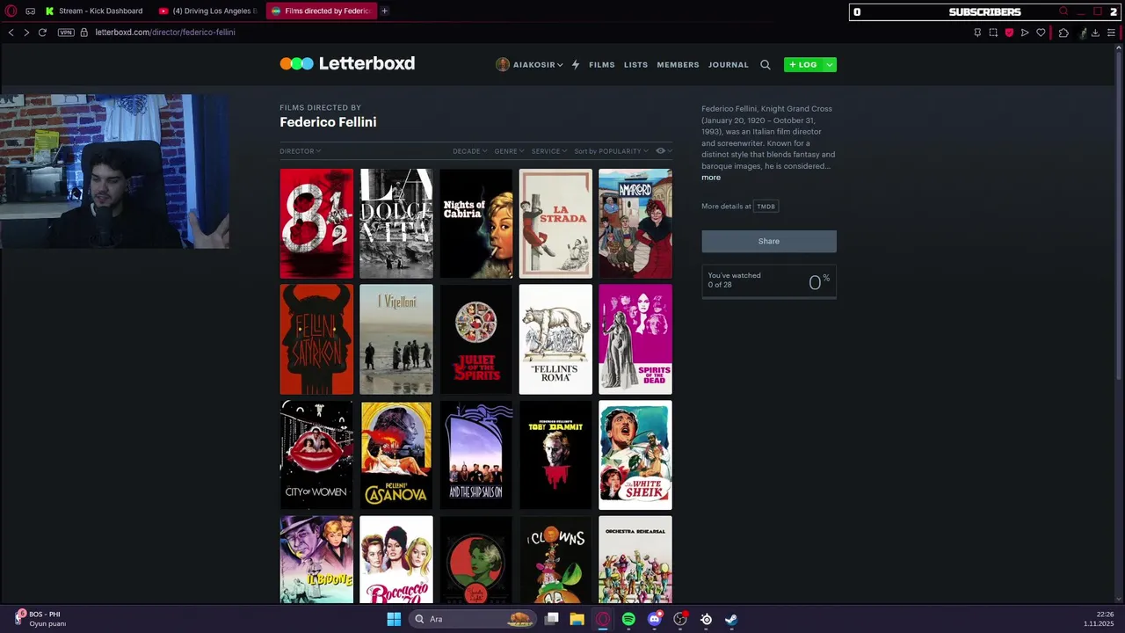This screenshot has height=633, width=1125.
Task: Open the City of Women poster
Action: coord(316,455)
